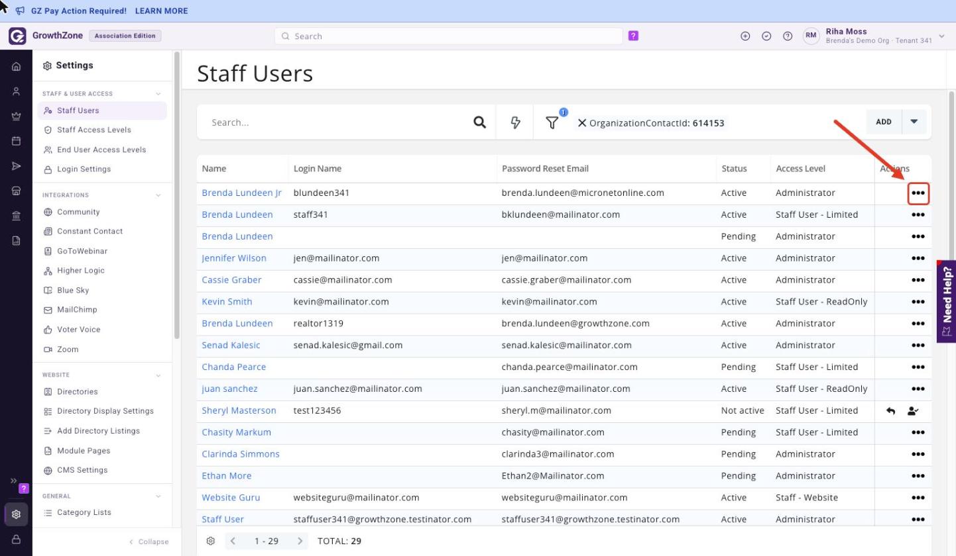This screenshot has height=556, width=956.
Task: Click the 1 - 29 page range
Action: pyautogui.click(x=267, y=541)
